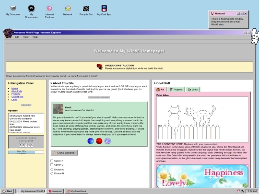Follow the About Me navigation link
The width and height of the screenshot is (259, 194).
[x=17, y=91]
